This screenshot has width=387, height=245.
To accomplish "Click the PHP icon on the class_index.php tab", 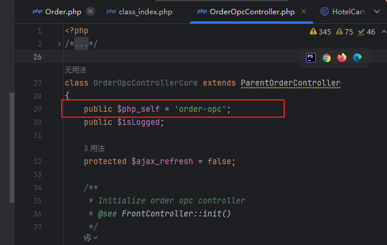I will pyautogui.click(x=111, y=11).
